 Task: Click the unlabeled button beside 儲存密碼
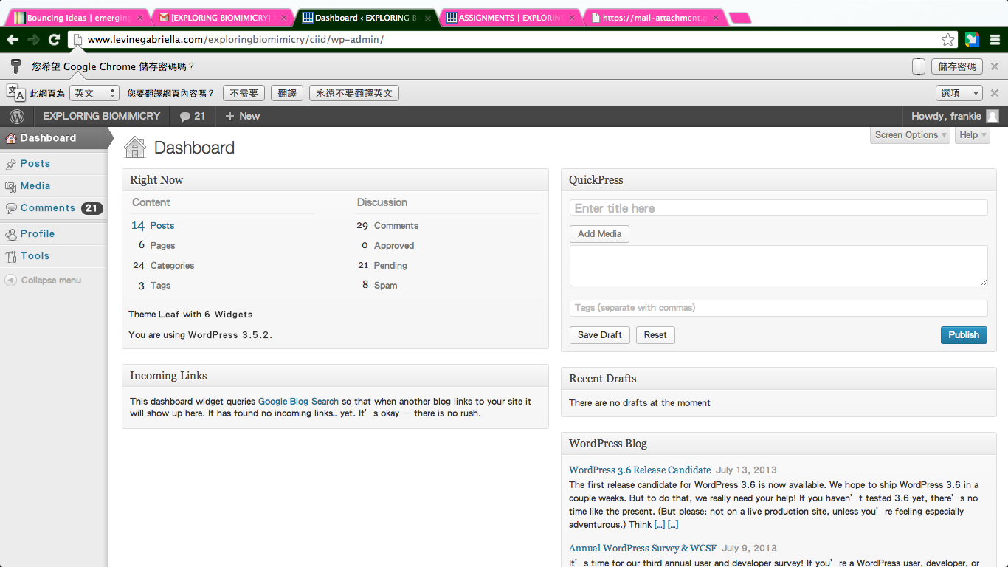click(x=919, y=66)
